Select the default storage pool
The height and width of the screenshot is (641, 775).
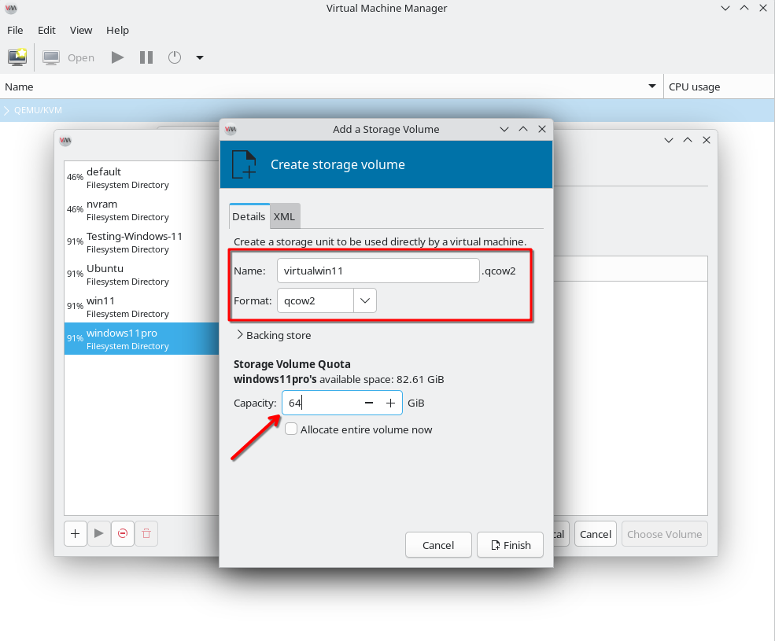point(142,178)
